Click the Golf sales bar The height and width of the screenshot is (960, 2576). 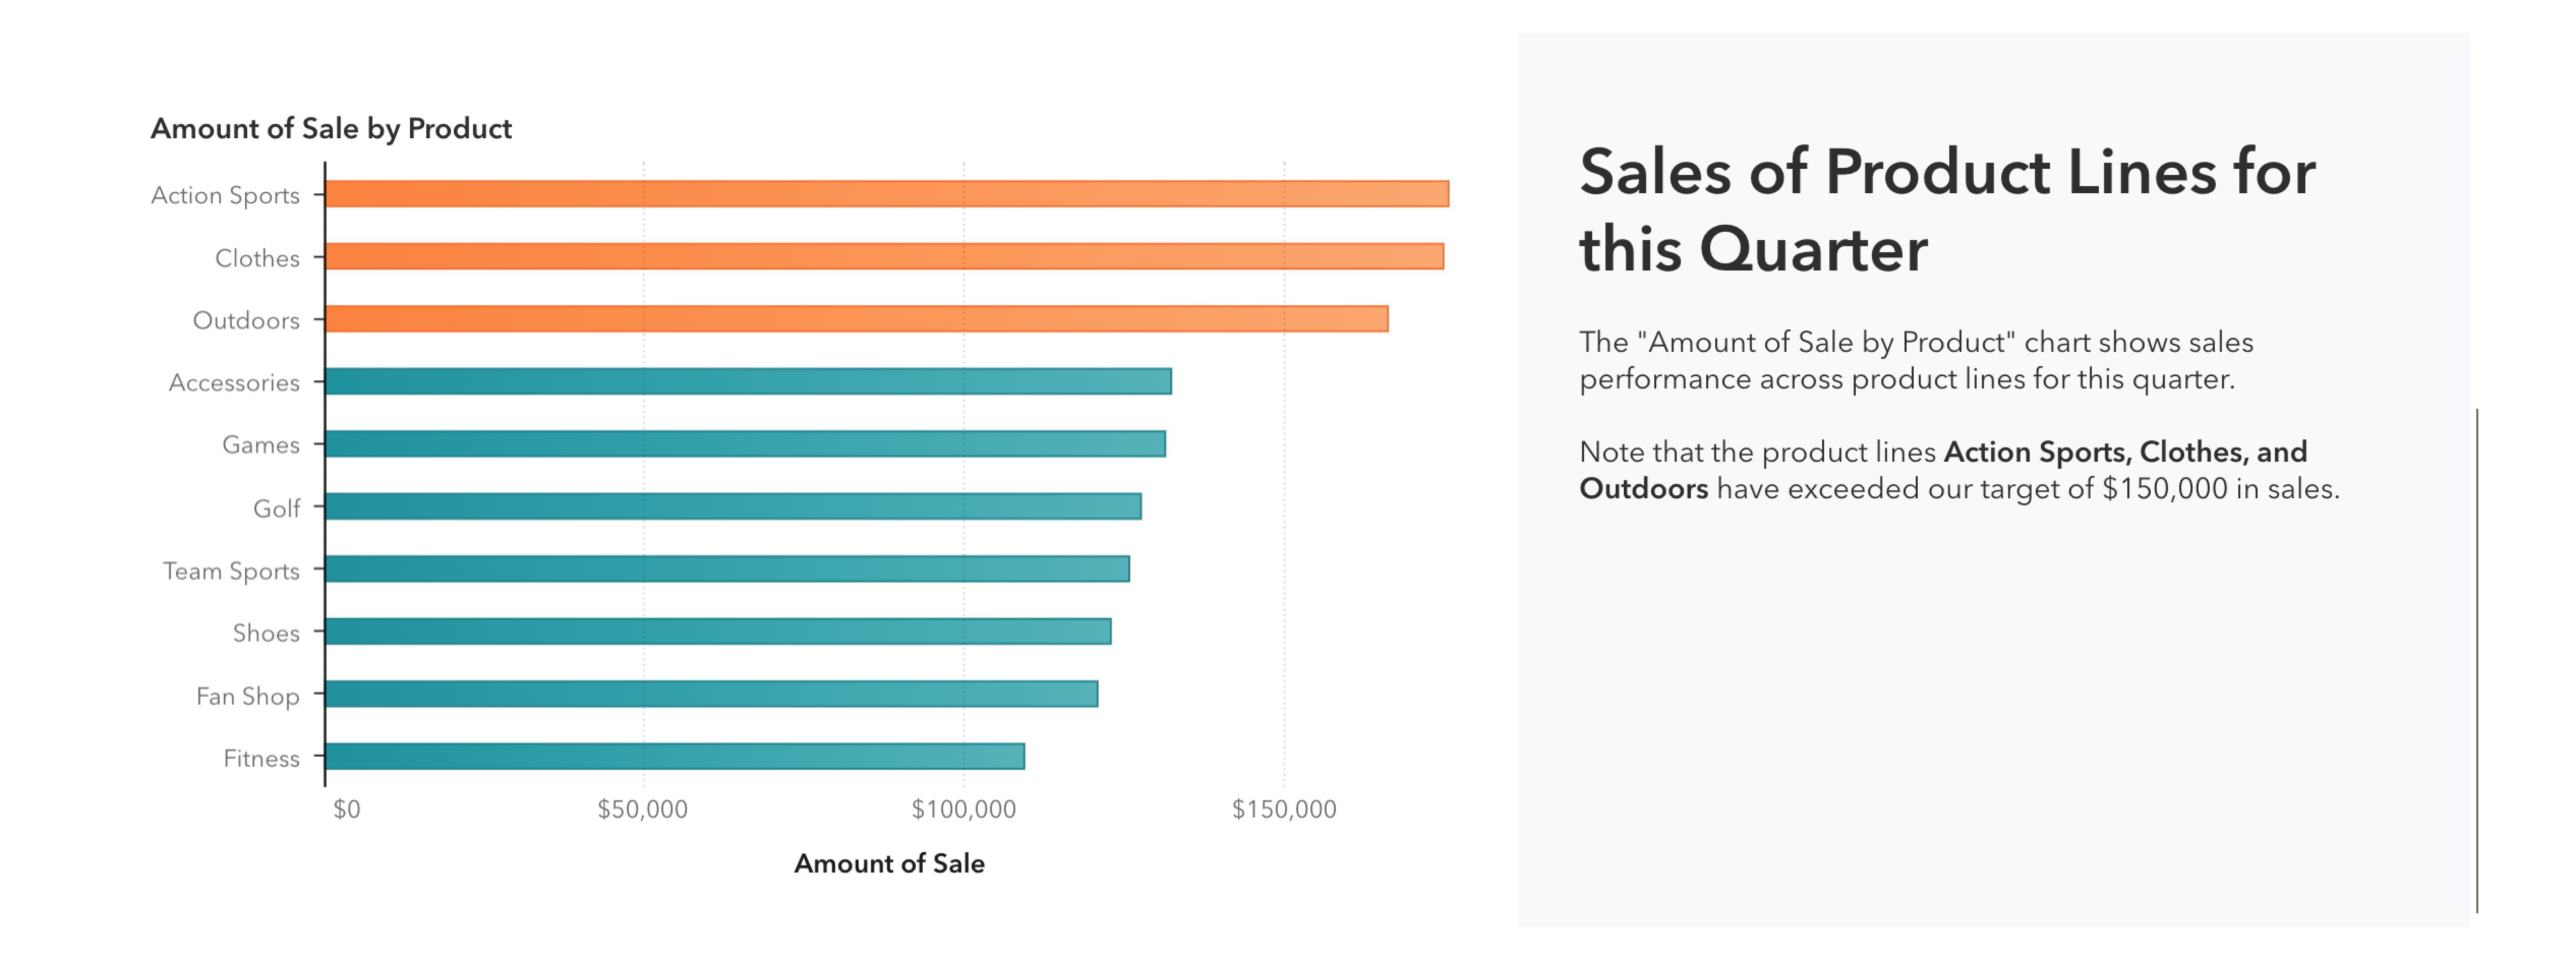coord(733,506)
